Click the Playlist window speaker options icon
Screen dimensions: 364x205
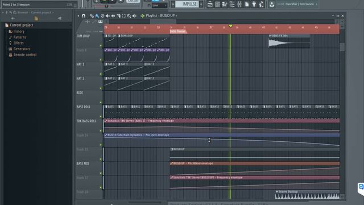coord(142,15)
